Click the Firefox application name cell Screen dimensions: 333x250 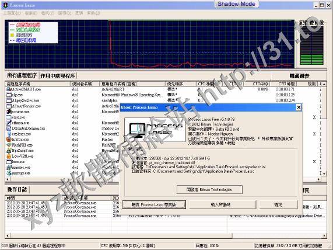107,140
